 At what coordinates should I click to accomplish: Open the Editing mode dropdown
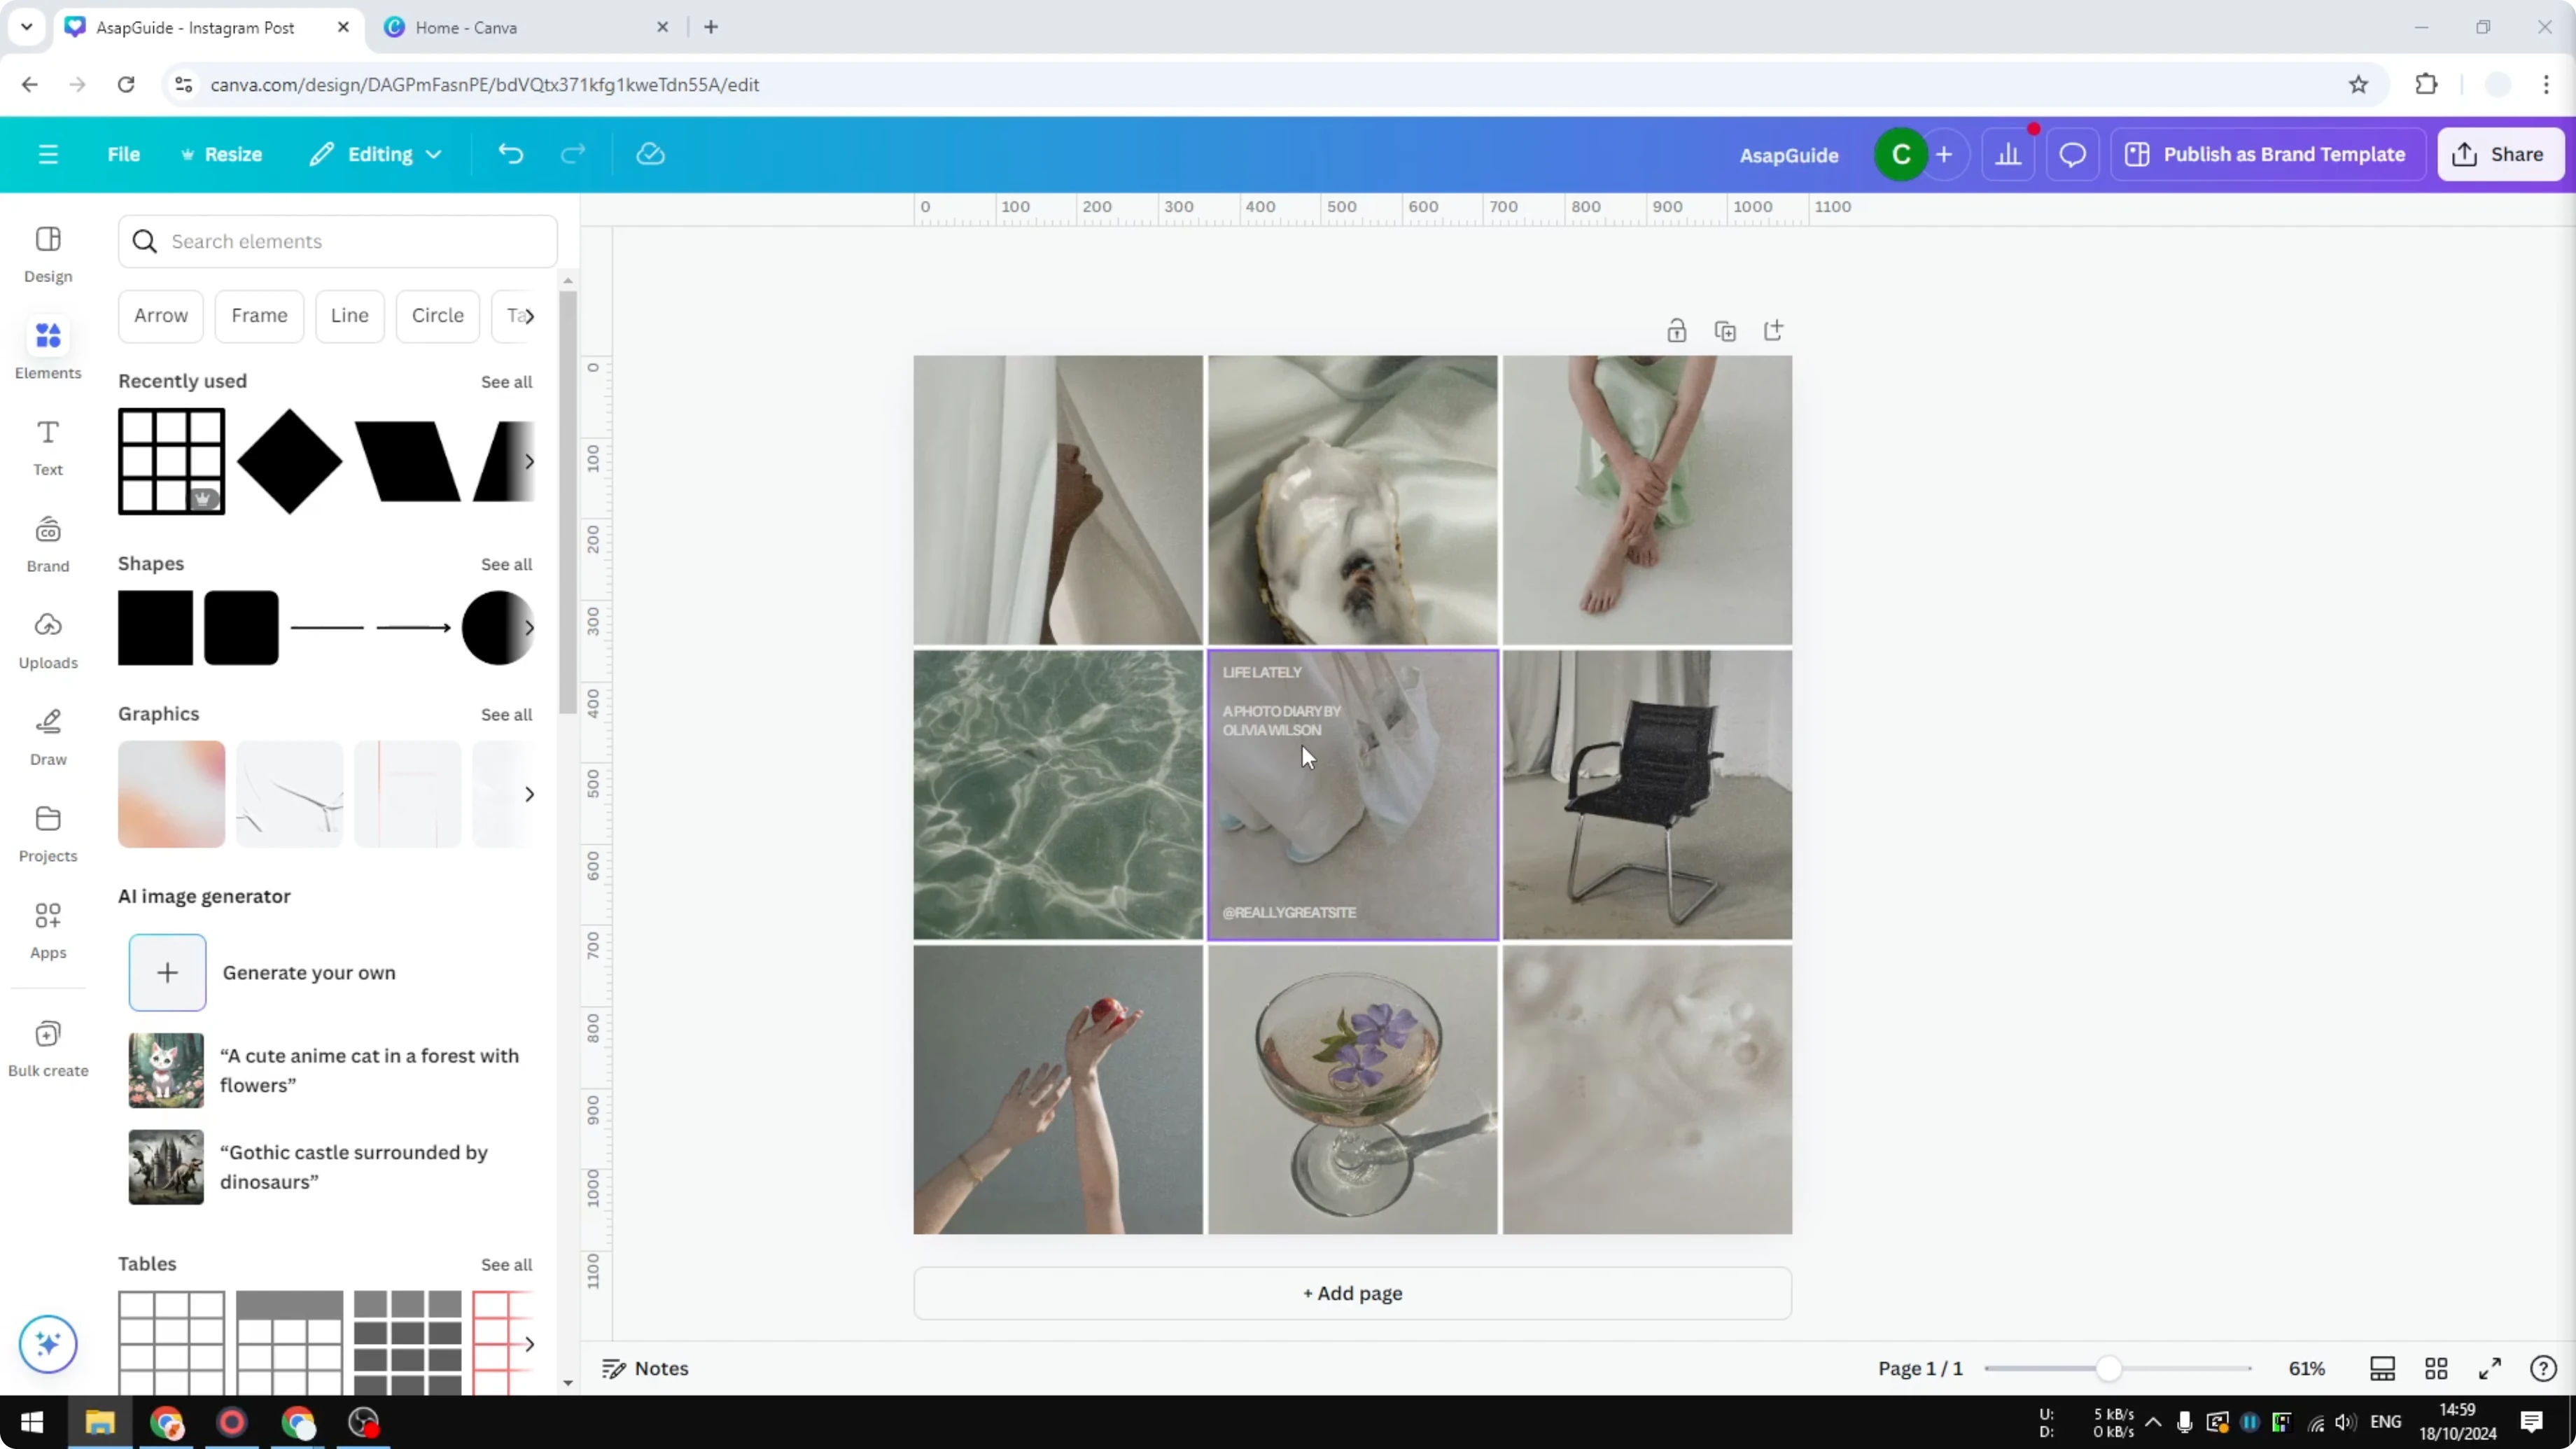pyautogui.click(x=376, y=154)
